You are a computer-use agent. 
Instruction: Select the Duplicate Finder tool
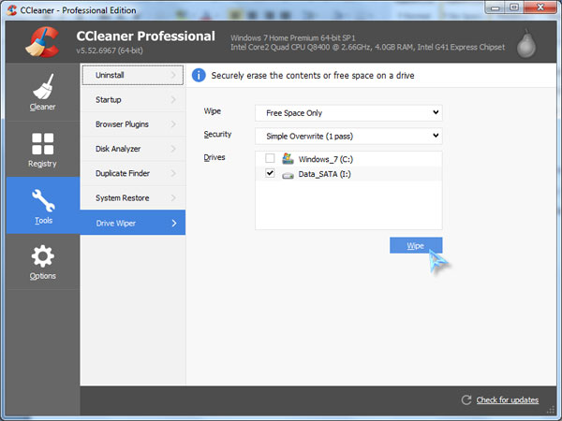click(133, 173)
